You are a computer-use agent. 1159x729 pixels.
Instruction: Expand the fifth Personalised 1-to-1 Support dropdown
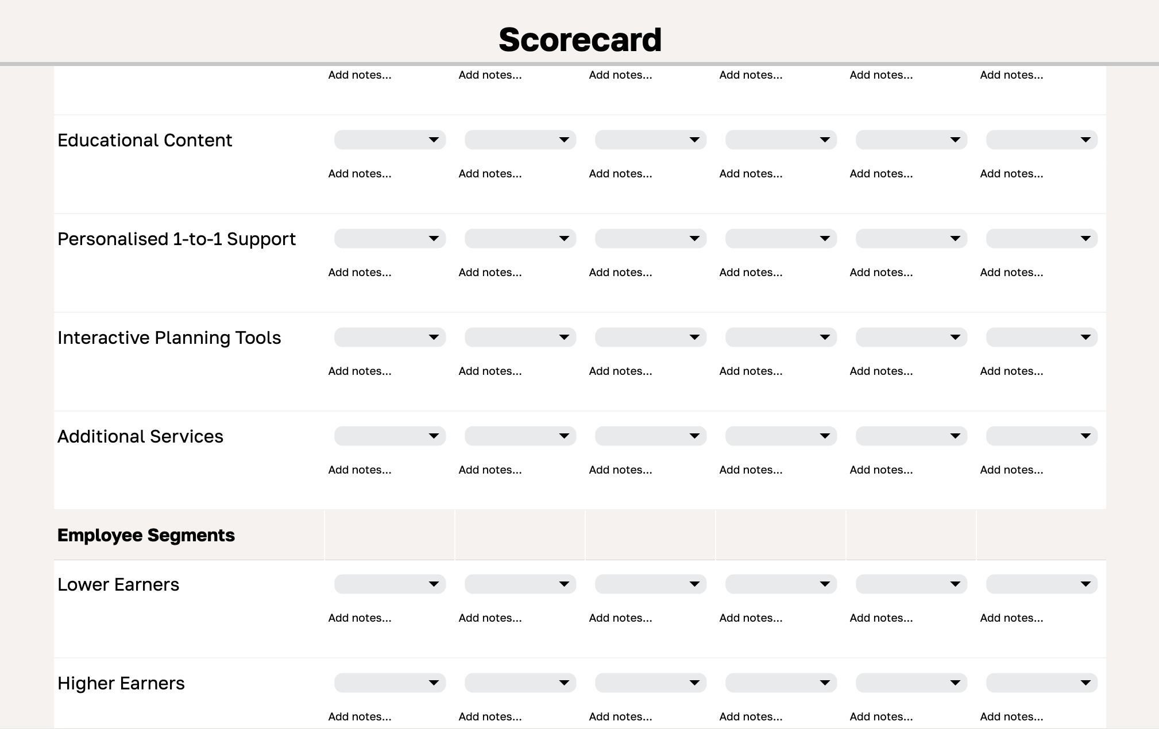(x=911, y=238)
